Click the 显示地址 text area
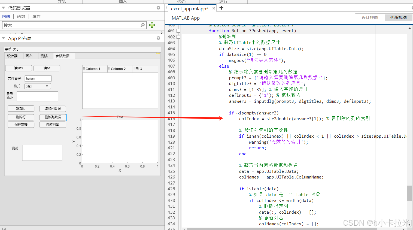This screenshot has height=230, width=413. click(x=37, y=96)
